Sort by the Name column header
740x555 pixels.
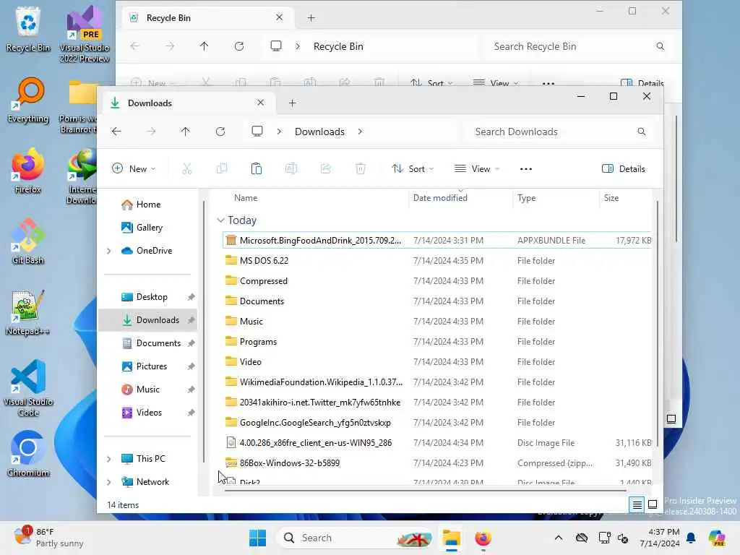pos(246,198)
